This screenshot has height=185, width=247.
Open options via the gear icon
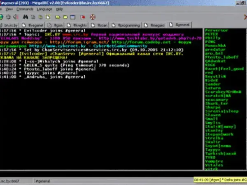(9, 17)
